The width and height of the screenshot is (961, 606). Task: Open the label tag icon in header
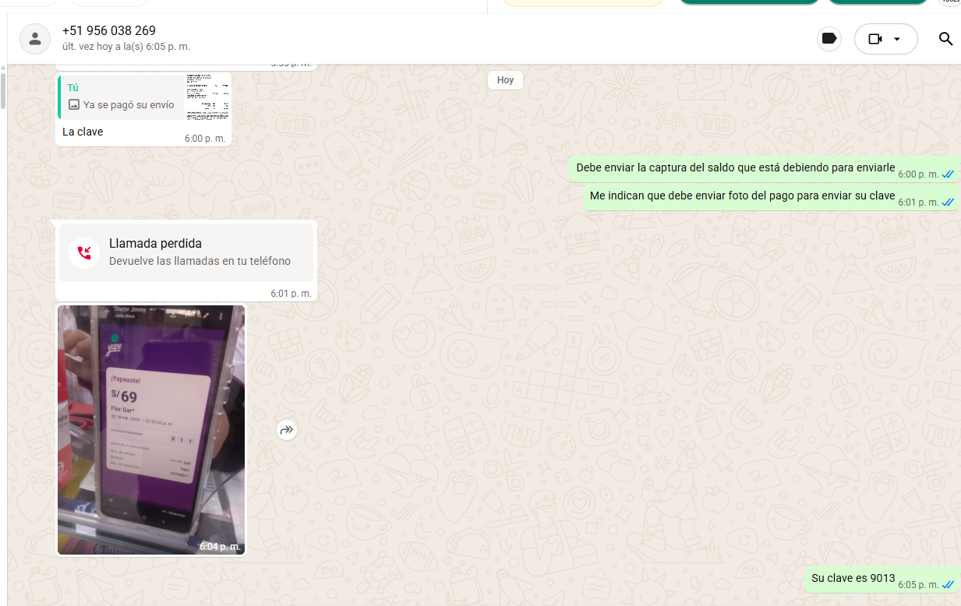(x=829, y=39)
